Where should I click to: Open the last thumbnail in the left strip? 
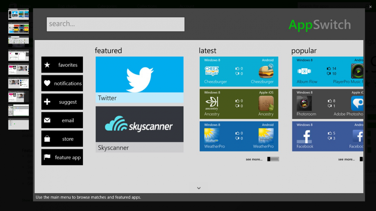click(18, 124)
